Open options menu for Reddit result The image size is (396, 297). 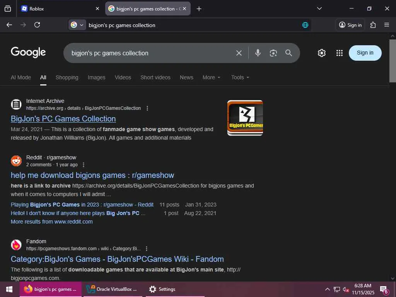[x=84, y=165]
